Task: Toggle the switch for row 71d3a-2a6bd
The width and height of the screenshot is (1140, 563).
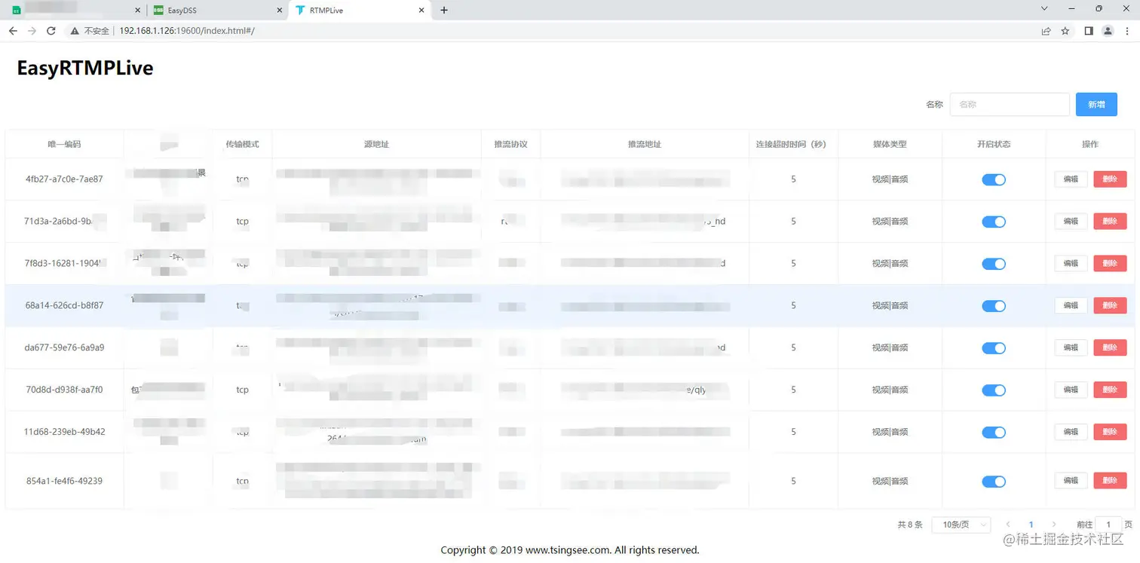Action: point(994,222)
